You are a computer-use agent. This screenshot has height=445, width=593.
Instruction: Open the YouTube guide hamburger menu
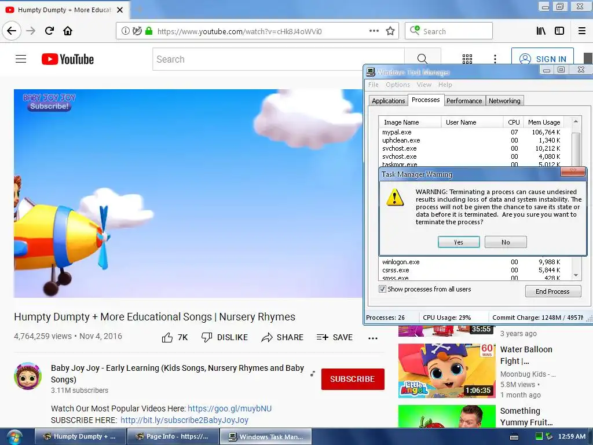coord(21,59)
